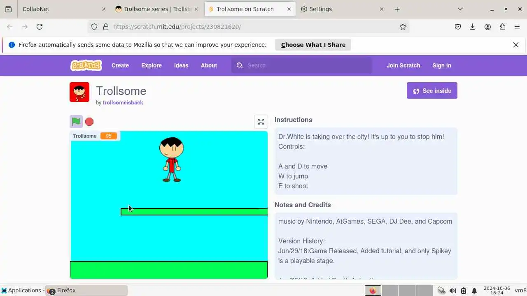Bookmark this page with the star
The height and width of the screenshot is (296, 527).
click(403, 27)
